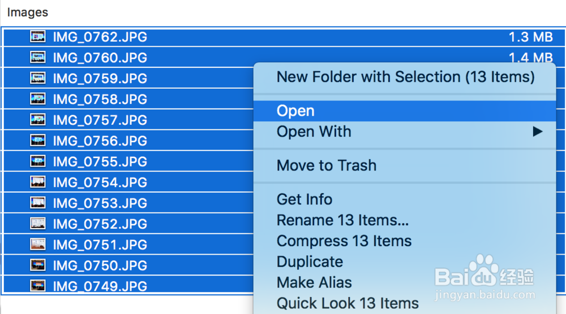
Task: Click the IMG_0757.JPG file icon
Action: tap(37, 120)
